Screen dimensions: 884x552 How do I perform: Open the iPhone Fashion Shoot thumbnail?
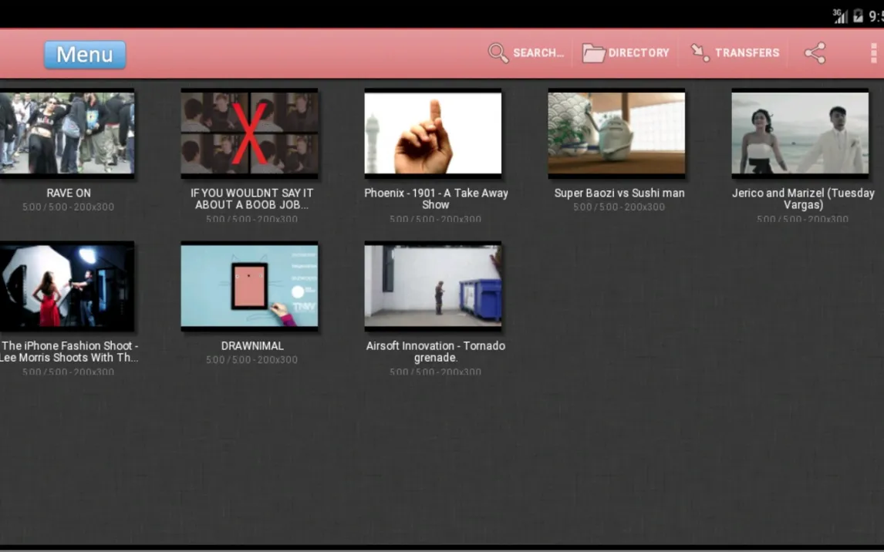[x=67, y=286]
